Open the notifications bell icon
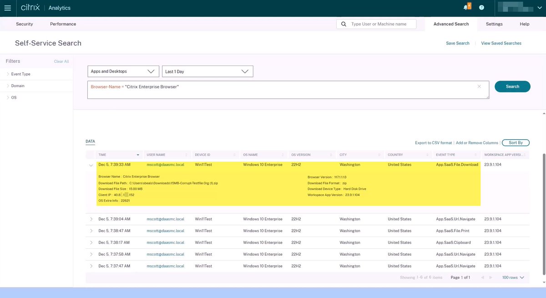Image resolution: width=546 pixels, height=298 pixels. 464,7
